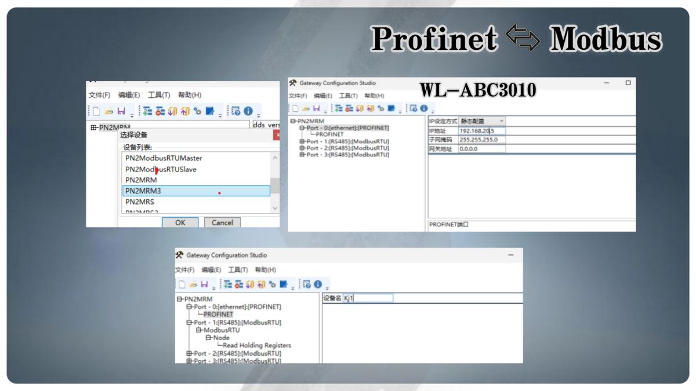Click gears icon in device selection window
Image resolution: width=696 pixels, height=391 pixels.
pos(197,111)
